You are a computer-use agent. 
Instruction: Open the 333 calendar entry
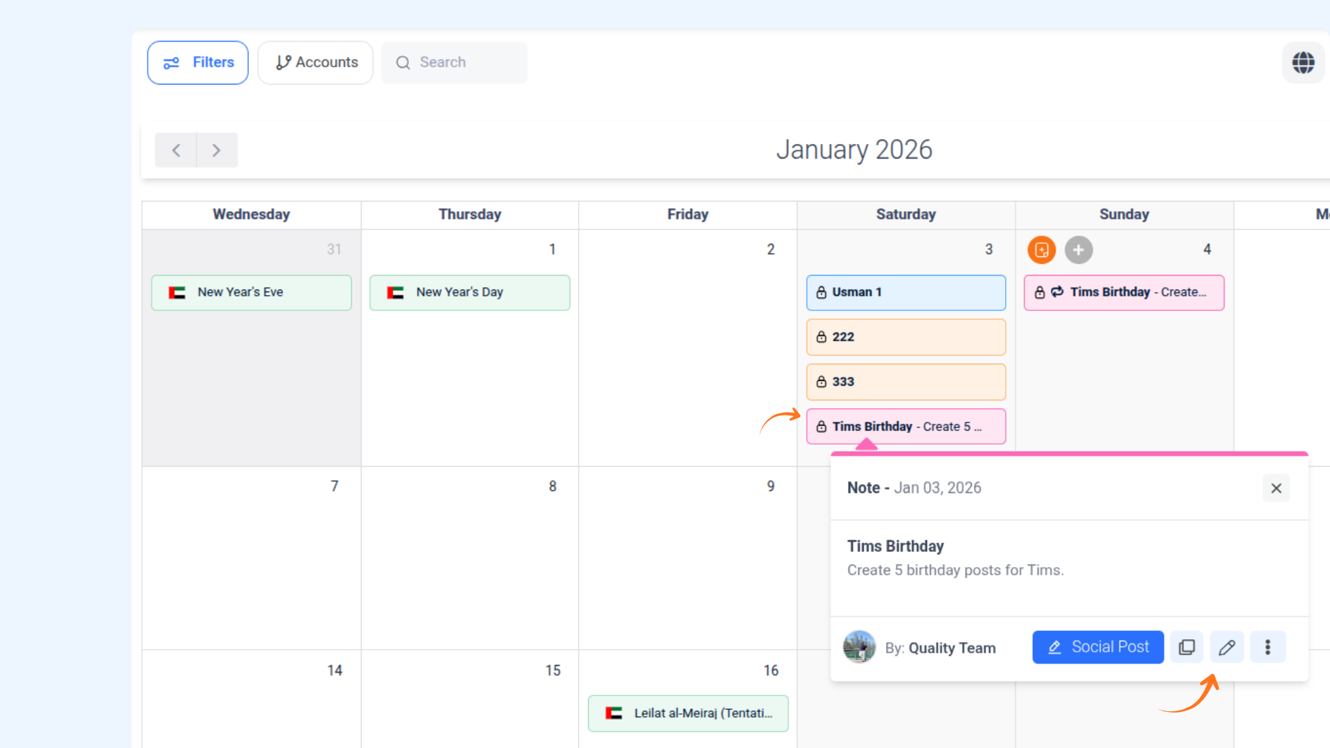click(905, 382)
